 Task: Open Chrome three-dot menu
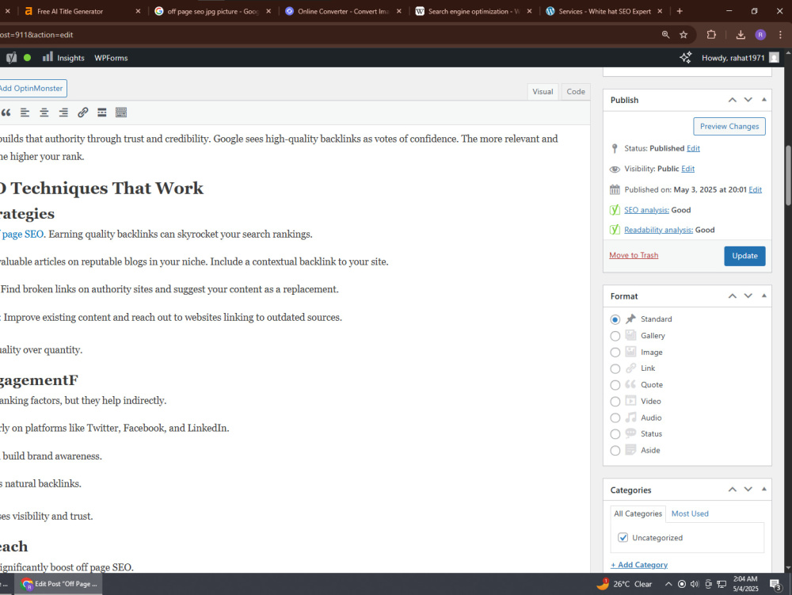(x=780, y=34)
